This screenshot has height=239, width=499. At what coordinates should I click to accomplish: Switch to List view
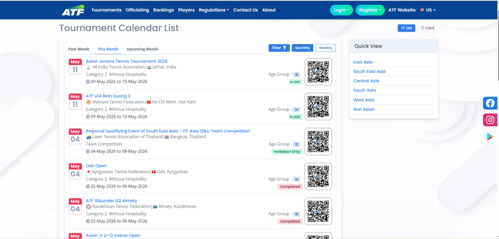(406, 28)
